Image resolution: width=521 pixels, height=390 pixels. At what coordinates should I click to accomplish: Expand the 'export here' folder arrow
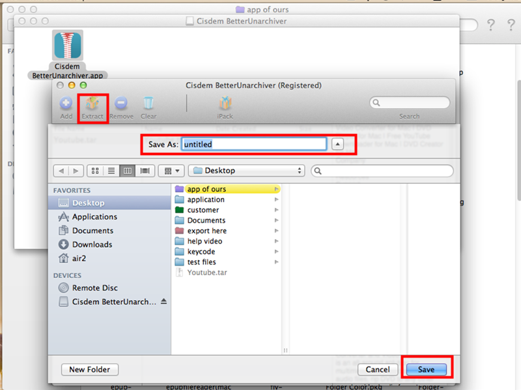[276, 231]
